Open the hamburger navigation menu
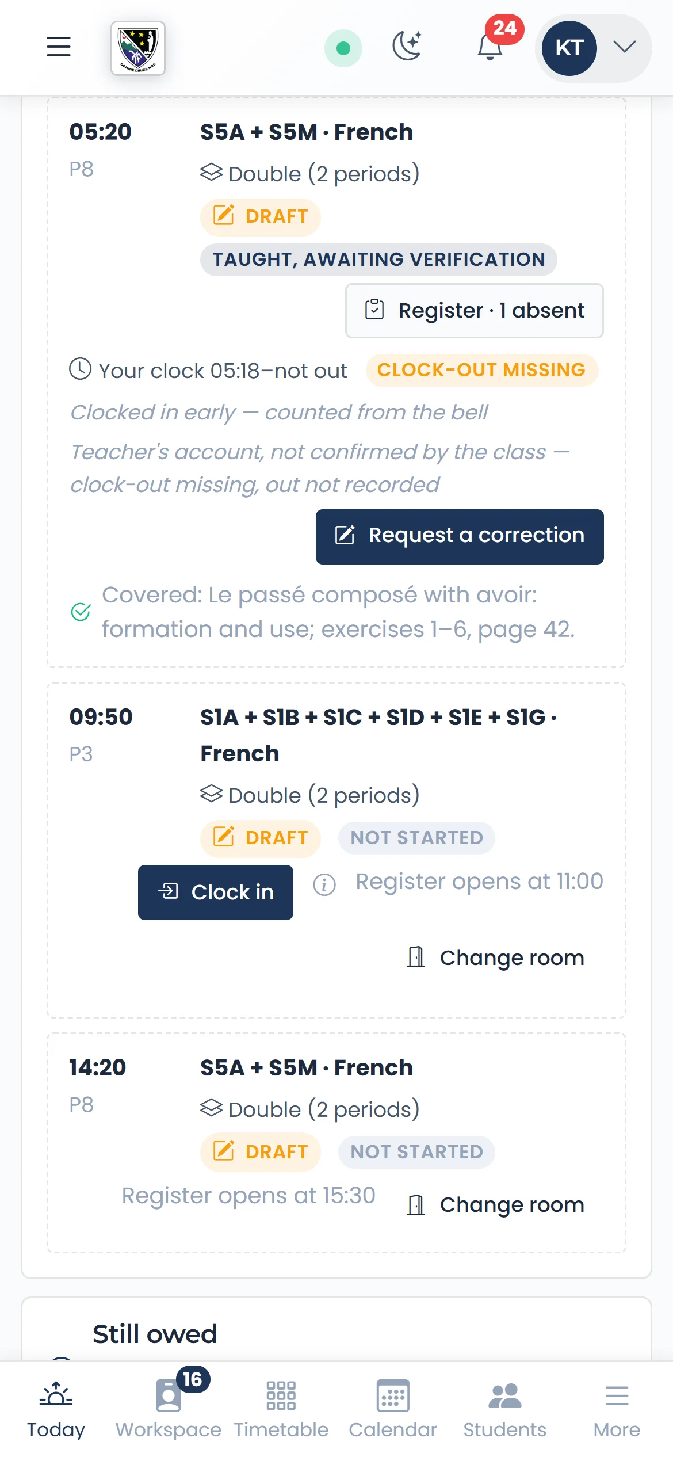Image resolution: width=673 pixels, height=1457 pixels. coord(59,47)
